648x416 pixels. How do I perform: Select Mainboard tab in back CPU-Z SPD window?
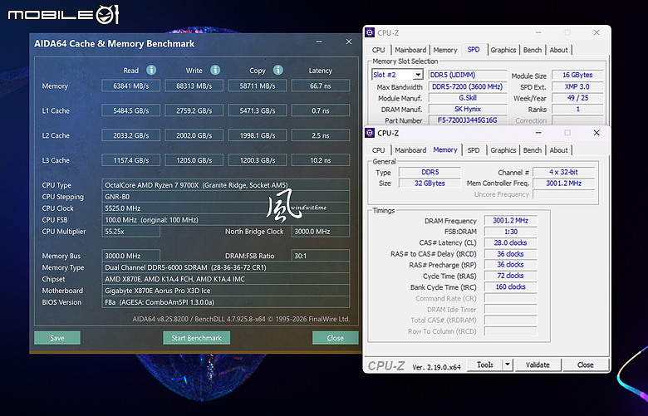[x=410, y=50]
